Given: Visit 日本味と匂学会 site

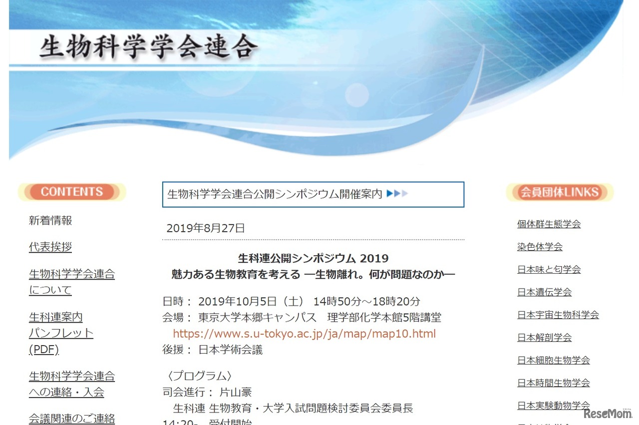Looking at the screenshot, I should pyautogui.click(x=549, y=269).
